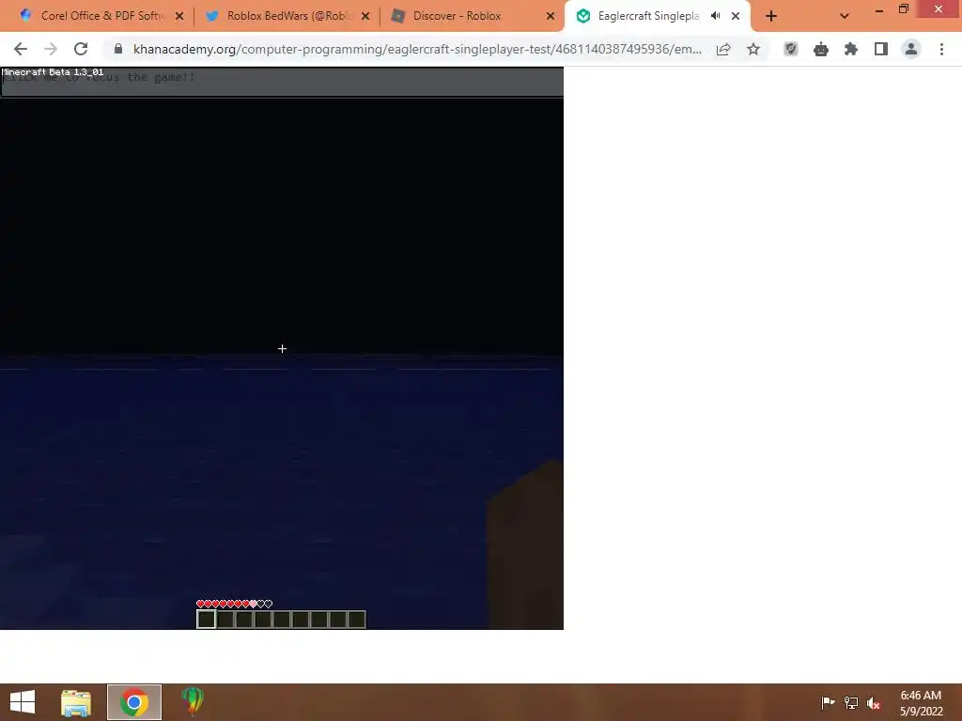View site information via the lock icon
This screenshot has width=962, height=721.
118,49
